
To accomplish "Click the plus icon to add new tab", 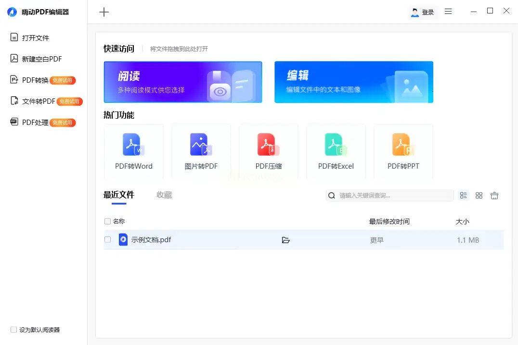I will tap(104, 12).
